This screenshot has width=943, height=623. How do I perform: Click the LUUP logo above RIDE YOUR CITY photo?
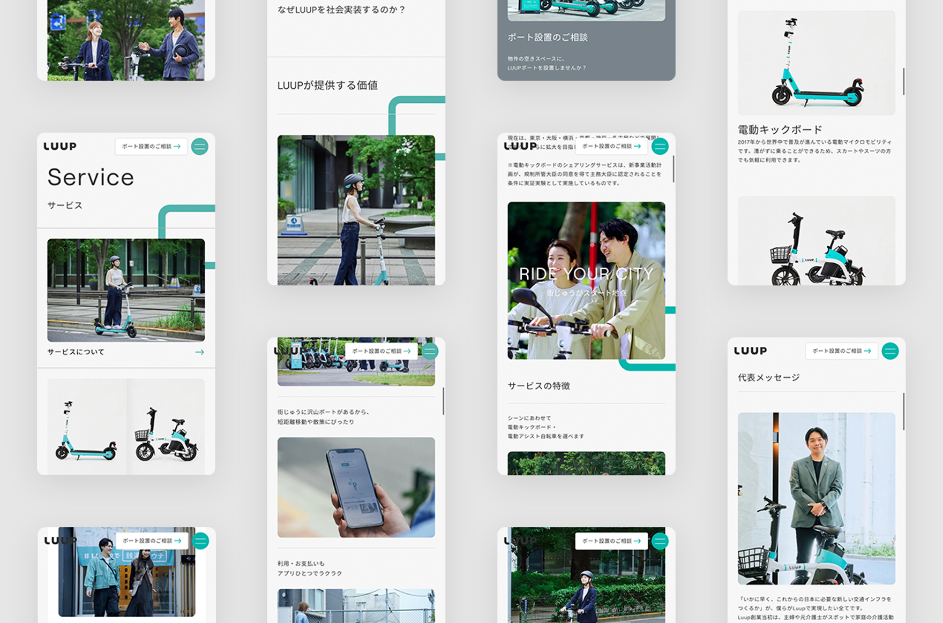click(x=520, y=146)
